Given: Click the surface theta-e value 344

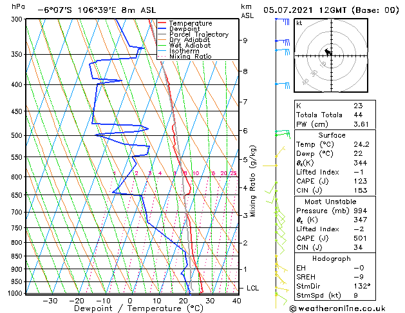Looking at the screenshot, I should click(361, 163).
